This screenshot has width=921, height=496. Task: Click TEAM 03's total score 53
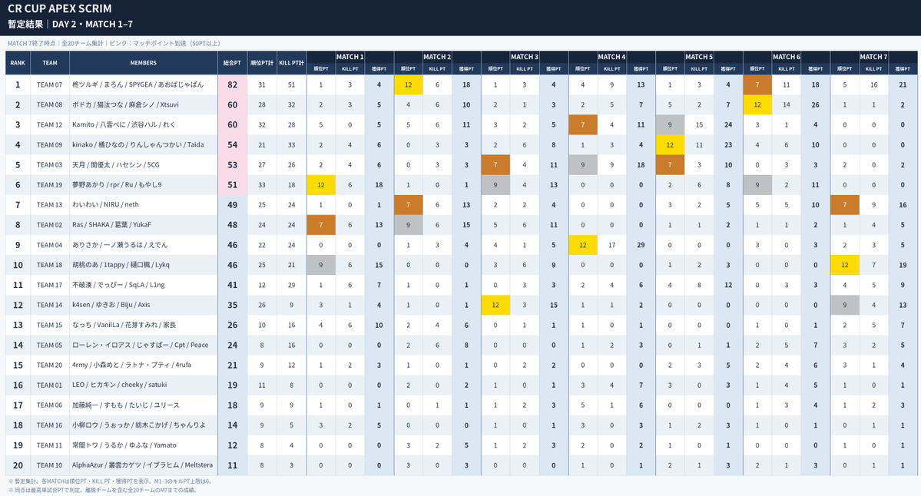[233, 164]
